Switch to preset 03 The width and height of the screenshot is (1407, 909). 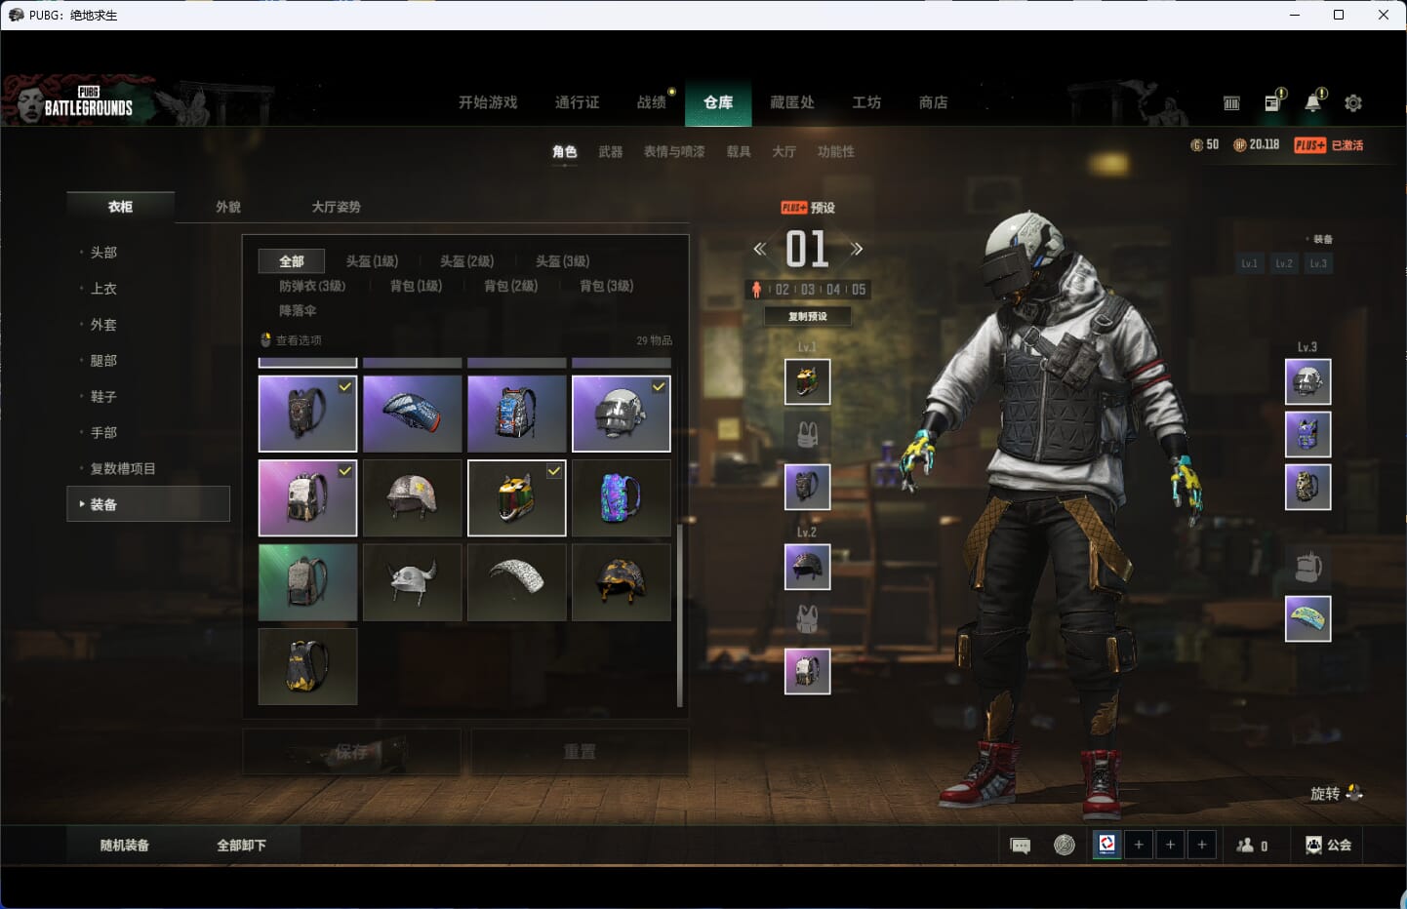pyautogui.click(x=808, y=290)
